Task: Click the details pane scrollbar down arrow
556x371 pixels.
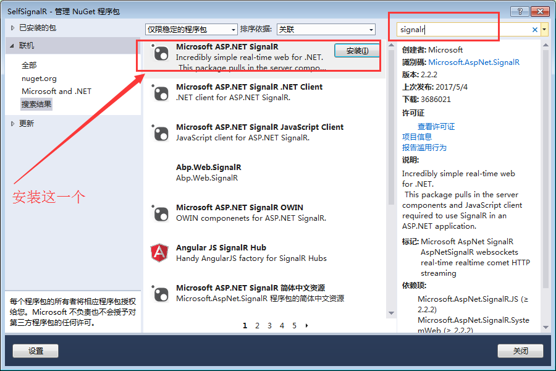Action: pos(546,327)
